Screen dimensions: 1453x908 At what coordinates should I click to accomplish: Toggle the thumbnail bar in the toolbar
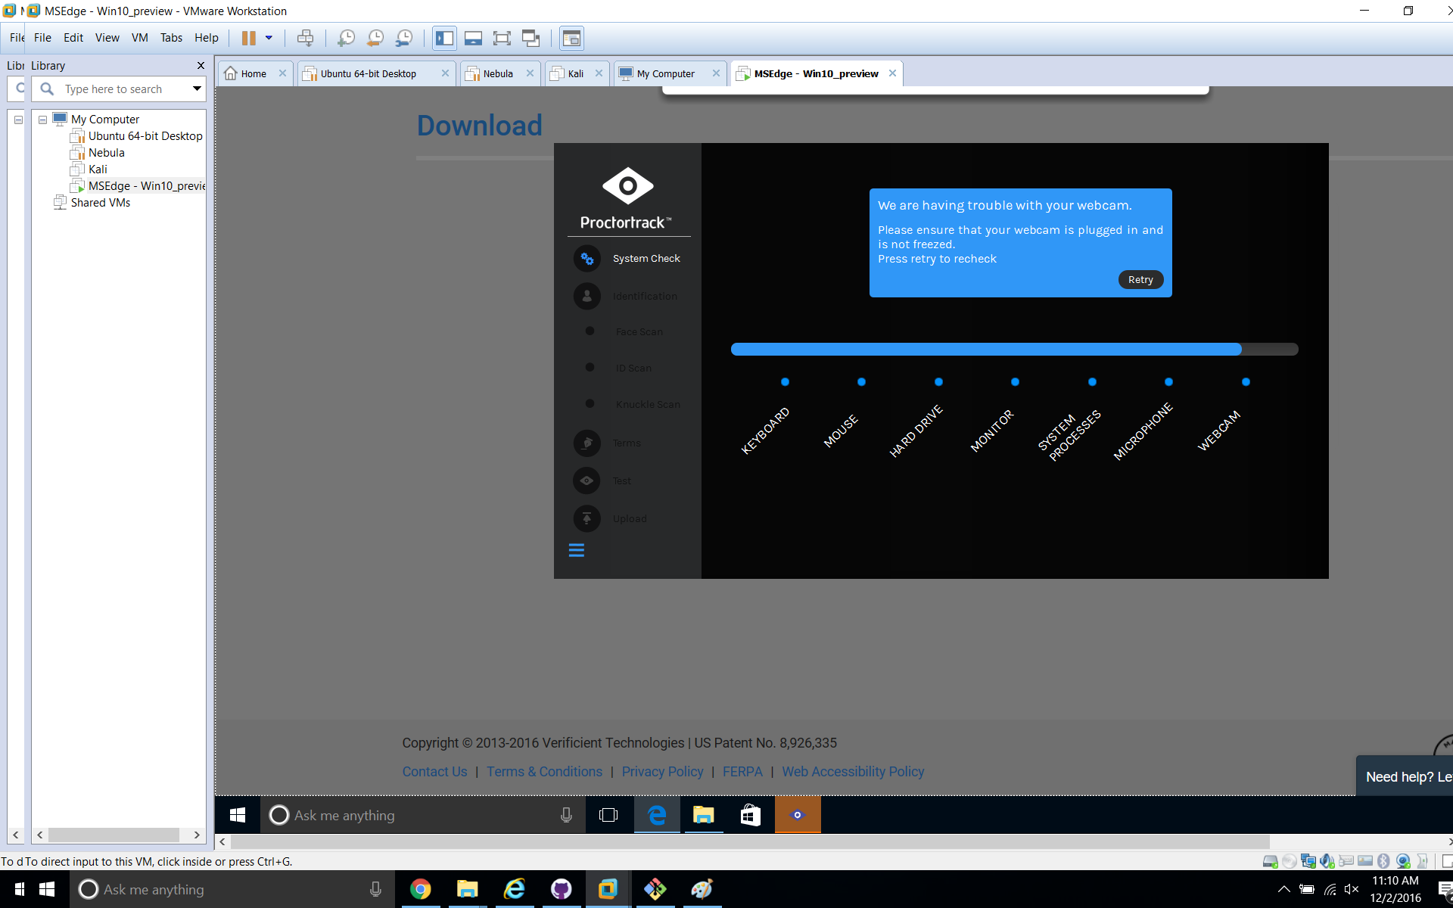pos(473,38)
